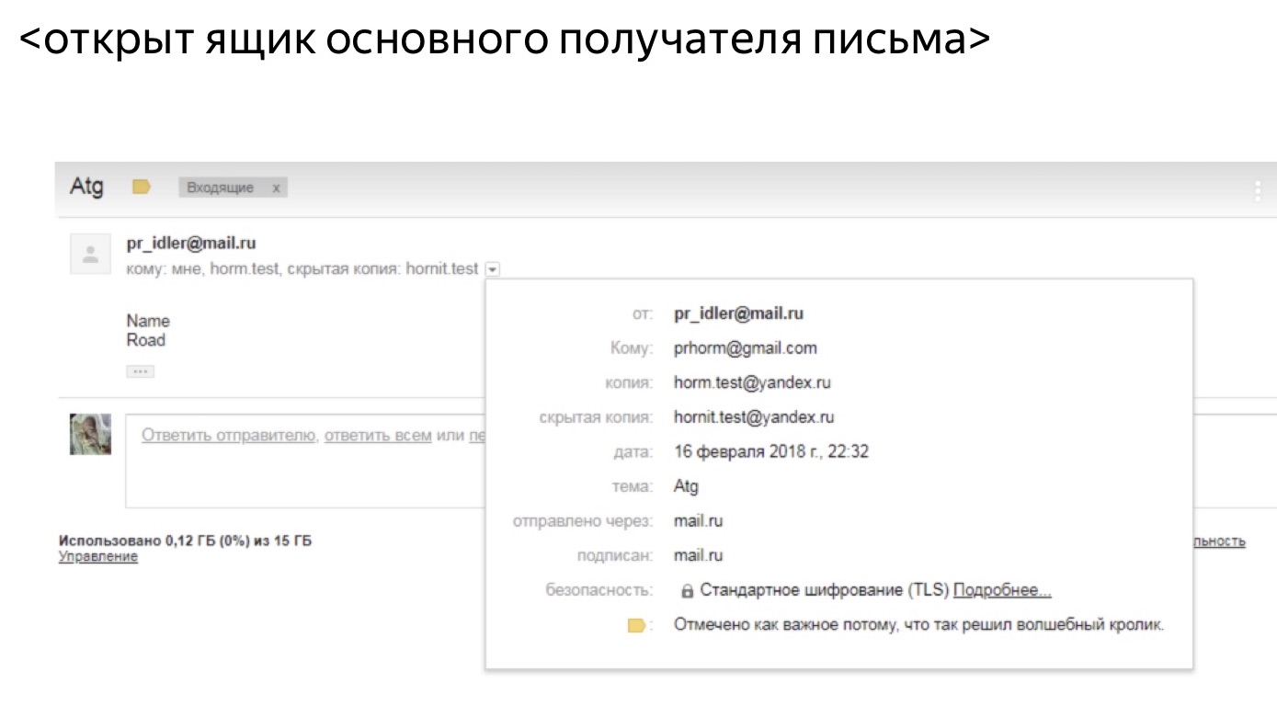Viewport: 1277px width, 706px height.
Task: Open the Подробнее encryption details link
Action: pyautogui.click(x=1002, y=590)
